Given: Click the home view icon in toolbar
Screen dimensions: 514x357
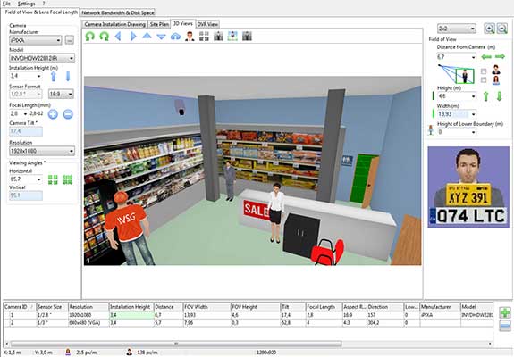Looking at the screenshot, I should (176, 37).
